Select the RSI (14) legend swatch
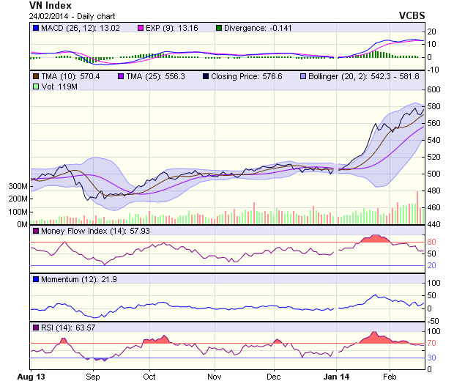This screenshot has height=392, width=454. (35, 327)
